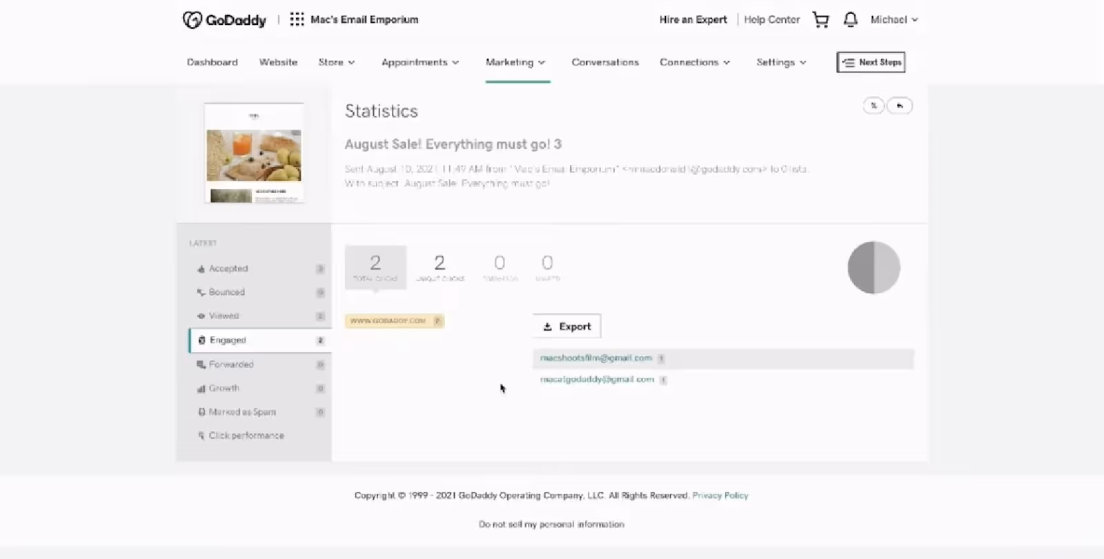The height and width of the screenshot is (559, 1104).
Task: Click the August Sale campaign title
Action: pyautogui.click(x=453, y=144)
